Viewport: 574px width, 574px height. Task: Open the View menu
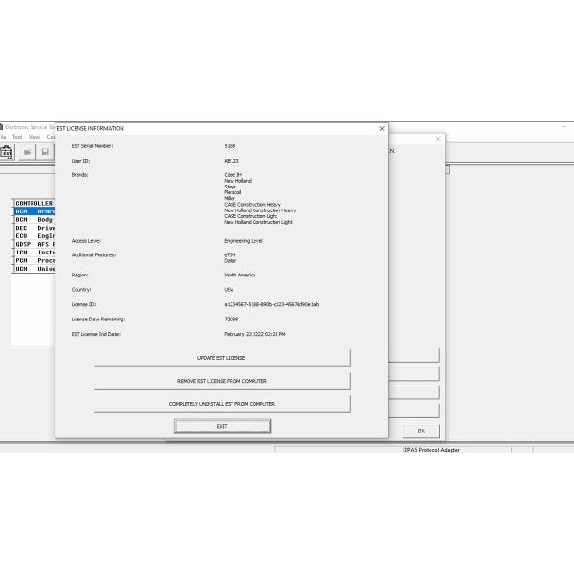tap(33, 137)
